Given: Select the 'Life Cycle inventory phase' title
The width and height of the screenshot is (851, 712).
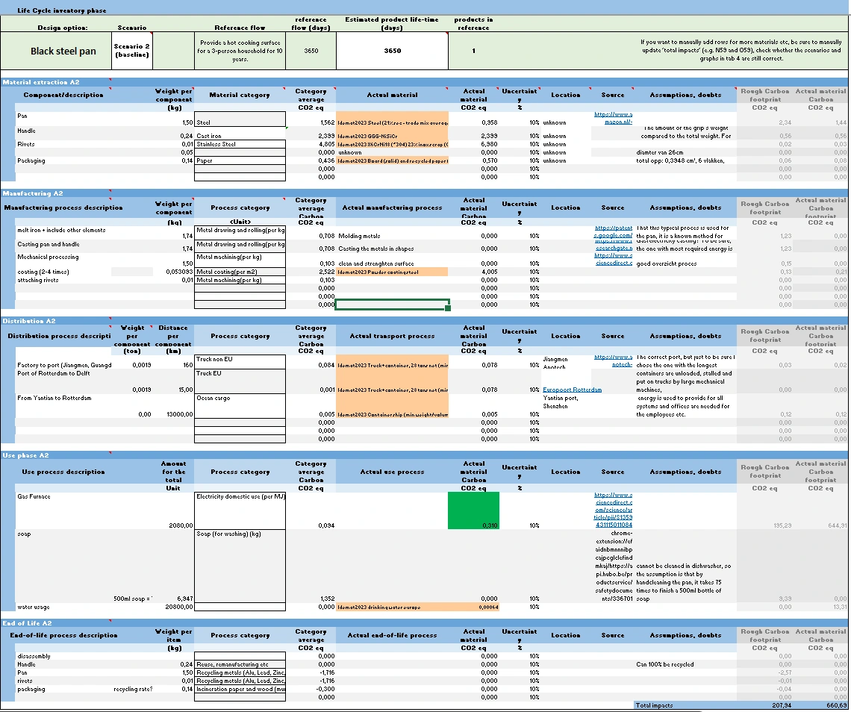Looking at the screenshot, I should coord(62,10).
